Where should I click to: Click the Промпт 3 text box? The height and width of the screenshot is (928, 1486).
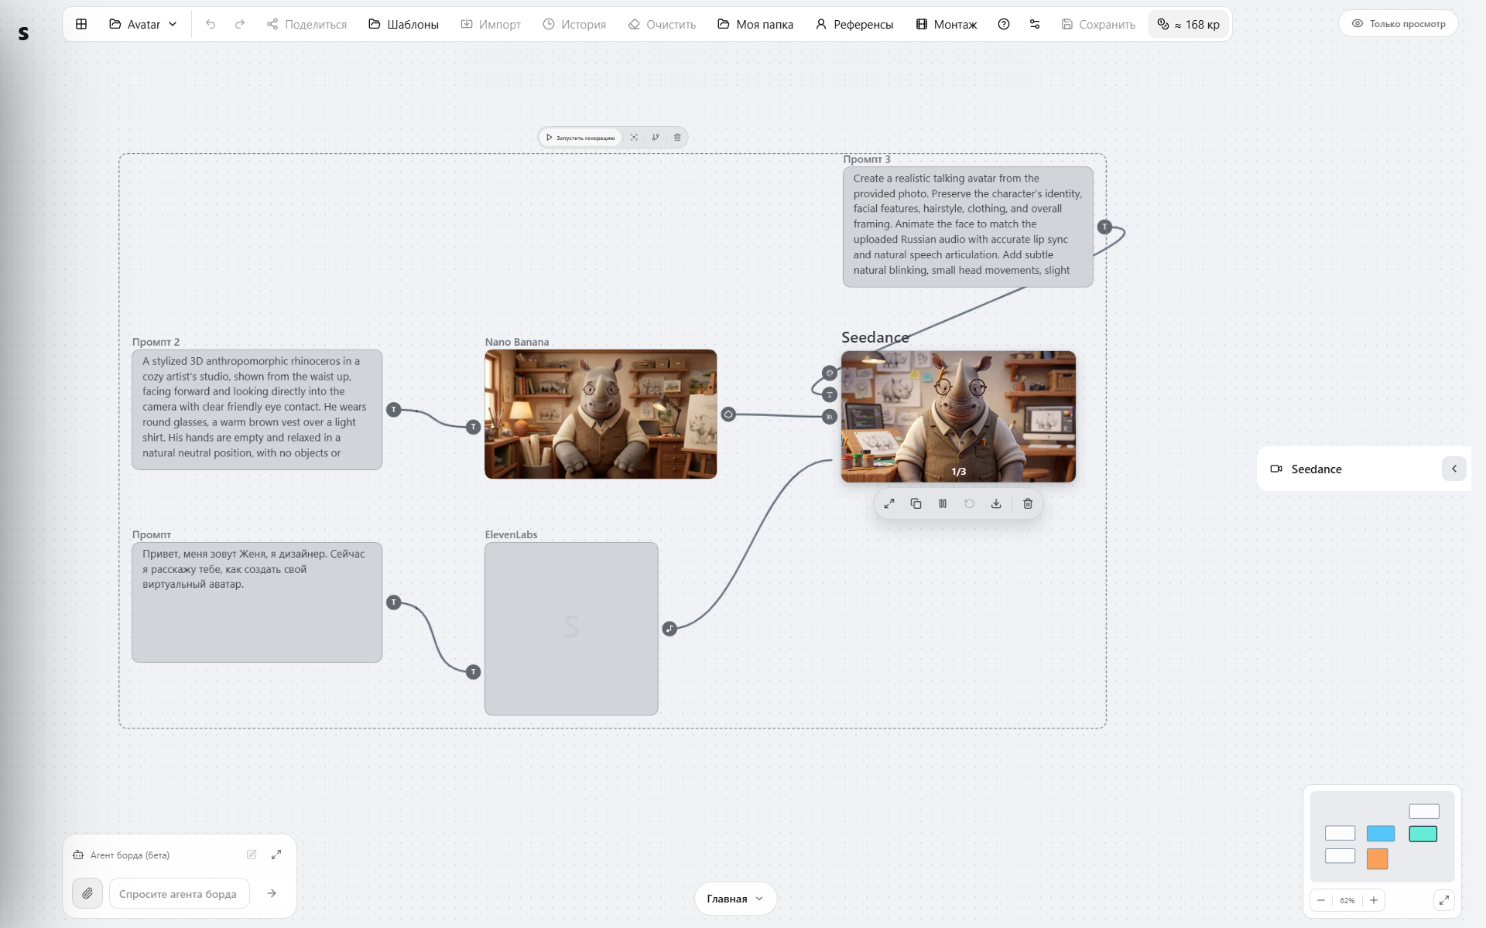(967, 227)
